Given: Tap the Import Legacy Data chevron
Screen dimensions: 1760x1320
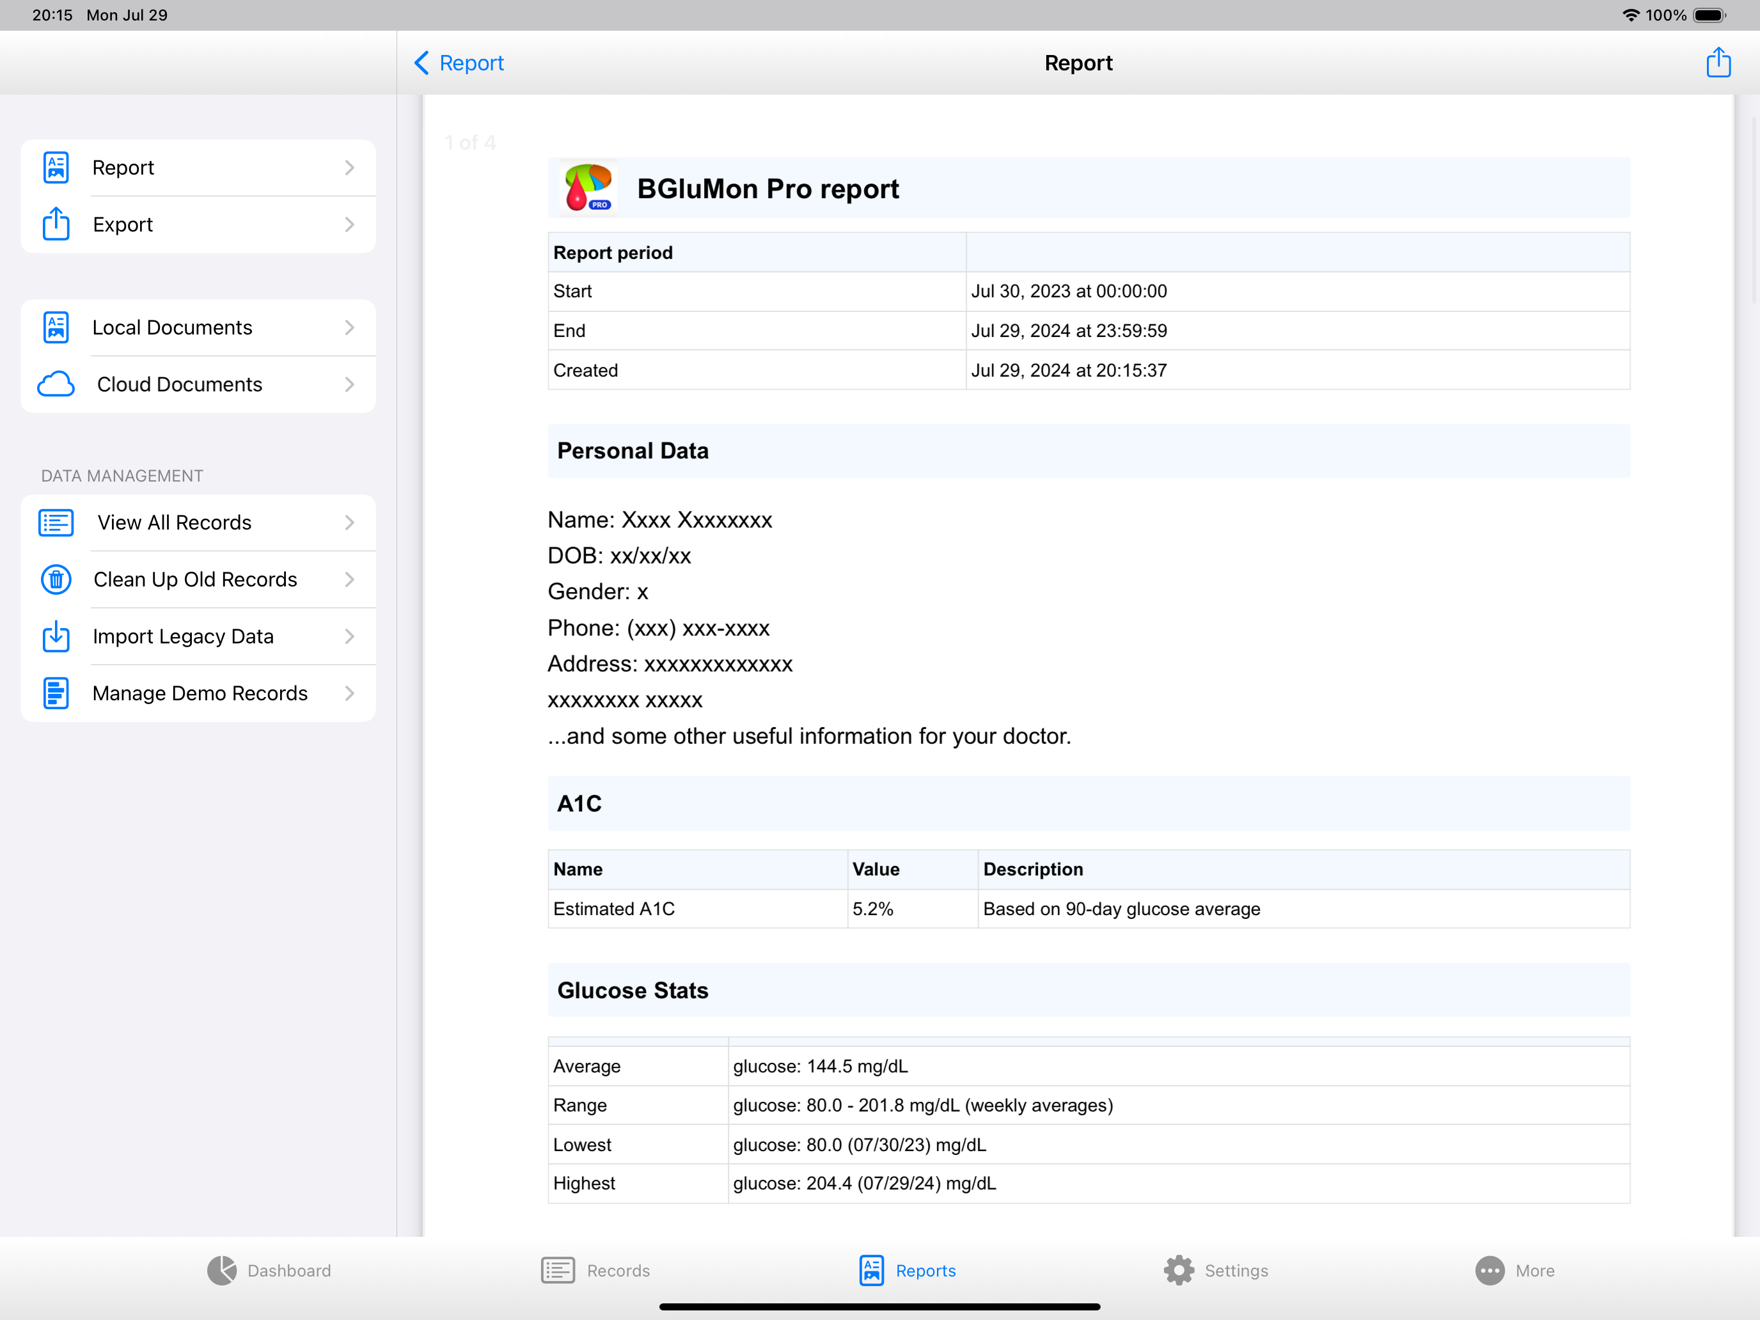Looking at the screenshot, I should point(349,636).
